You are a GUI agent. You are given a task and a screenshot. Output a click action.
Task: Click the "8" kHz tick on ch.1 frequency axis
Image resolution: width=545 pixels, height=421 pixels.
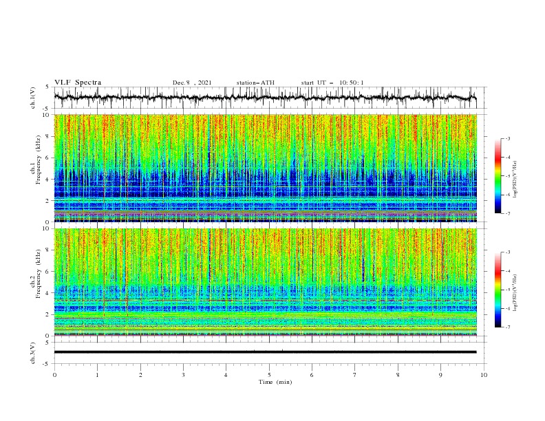(x=48, y=136)
